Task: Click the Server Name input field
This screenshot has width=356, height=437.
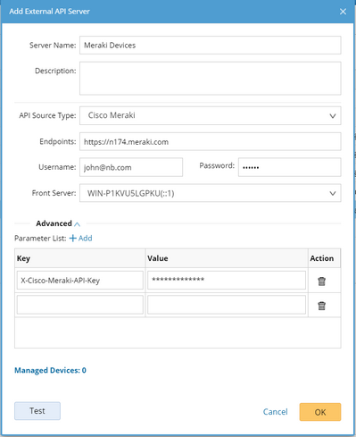Action: pyautogui.click(x=211, y=46)
